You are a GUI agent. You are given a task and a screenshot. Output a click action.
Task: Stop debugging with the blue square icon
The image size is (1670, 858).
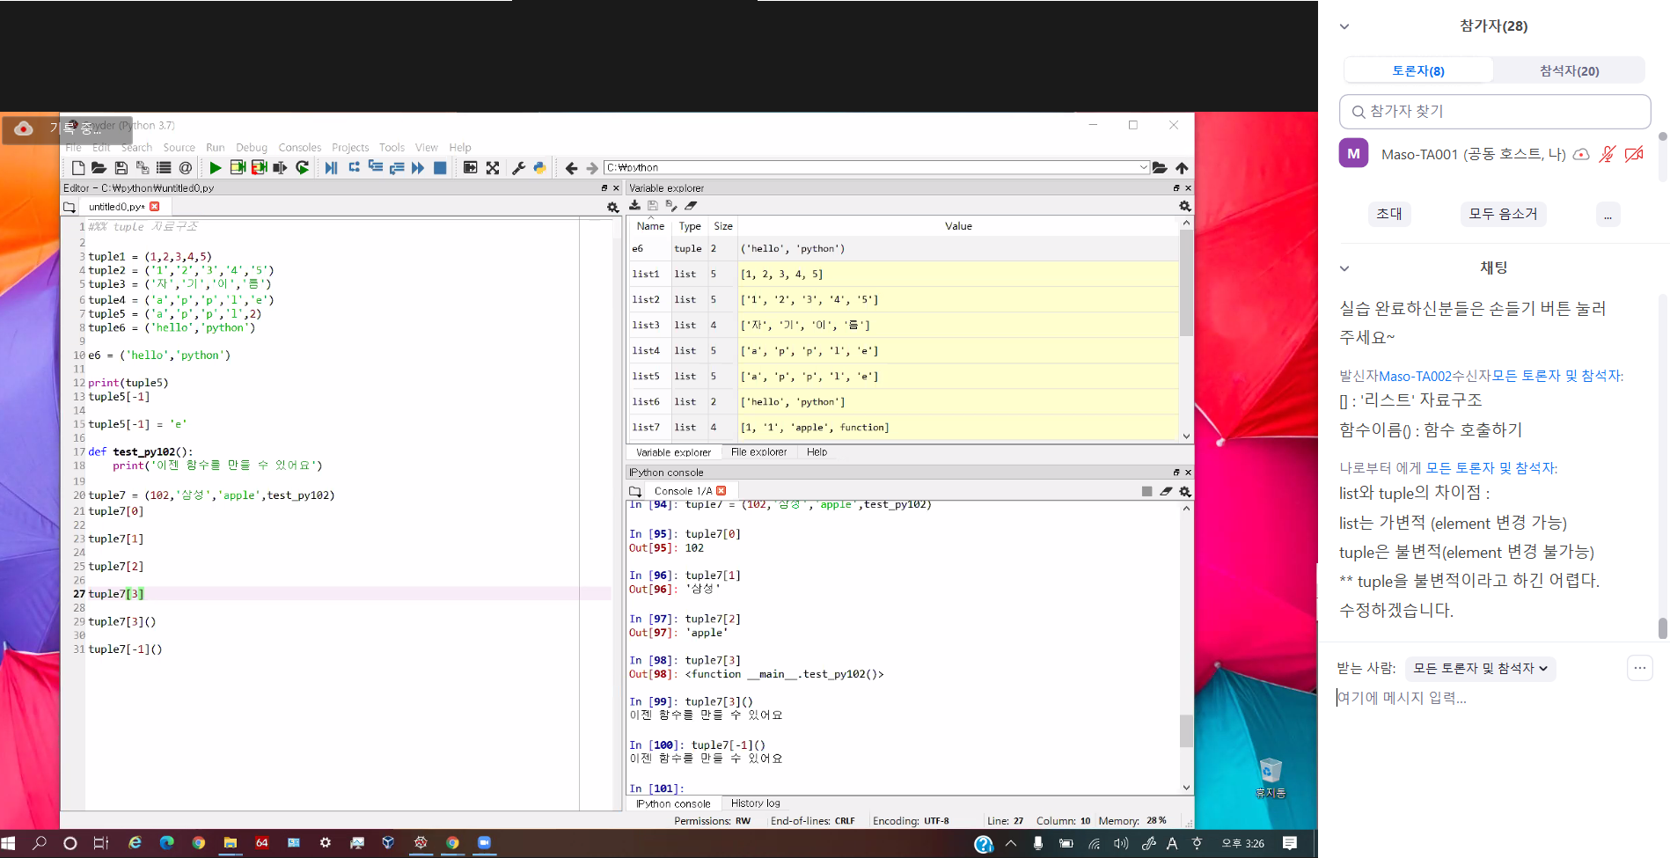click(440, 168)
